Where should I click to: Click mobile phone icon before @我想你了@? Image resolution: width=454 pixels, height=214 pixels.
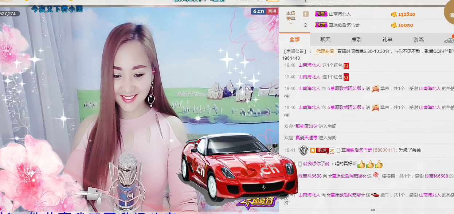point(300,164)
